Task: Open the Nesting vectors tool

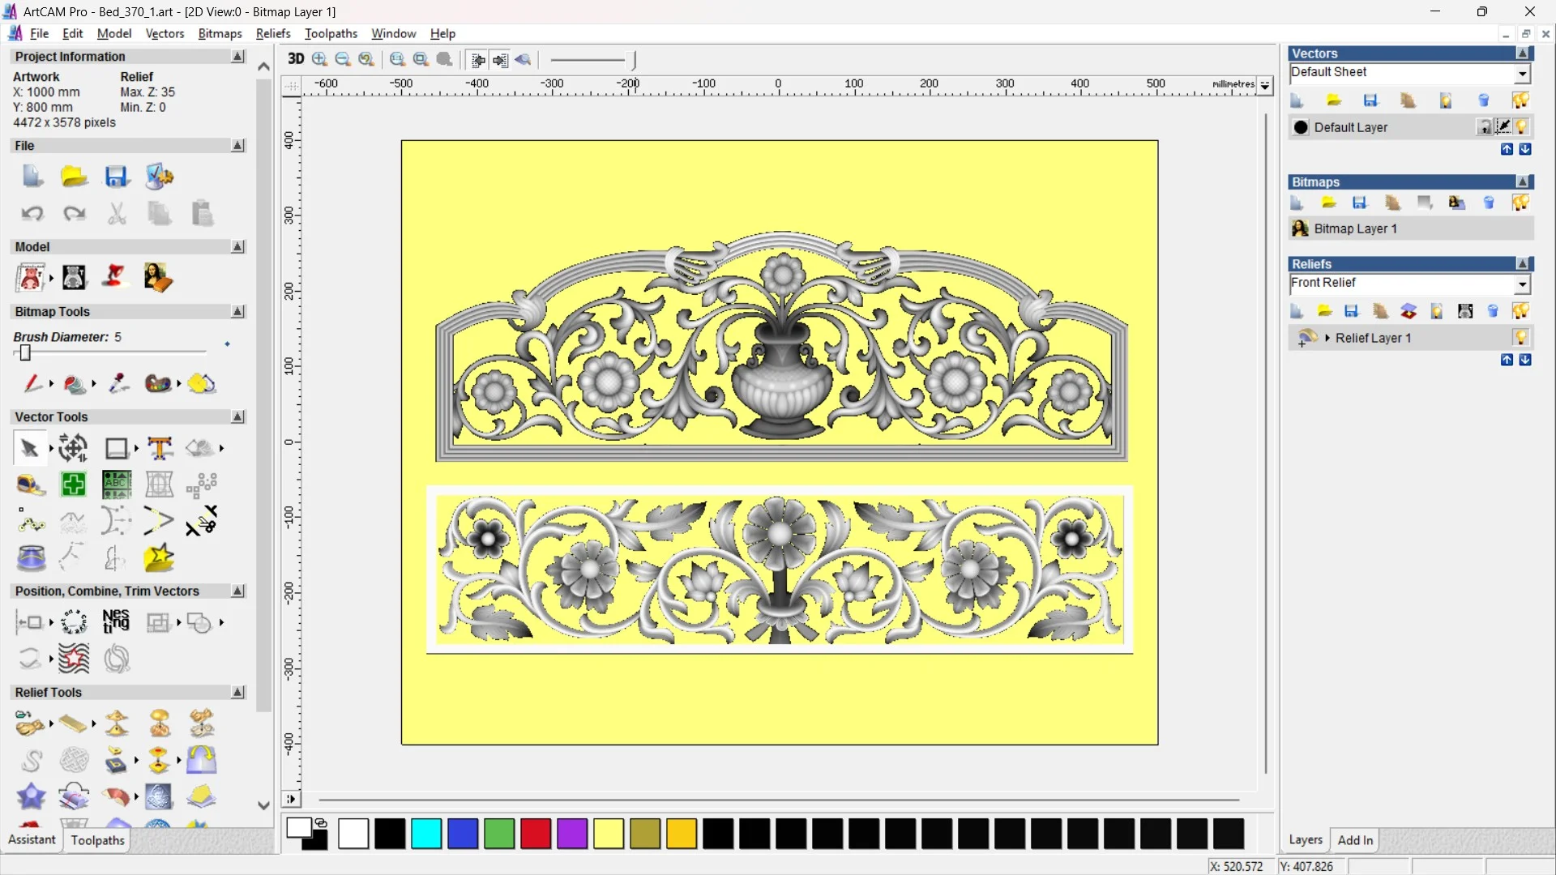Action: click(116, 622)
